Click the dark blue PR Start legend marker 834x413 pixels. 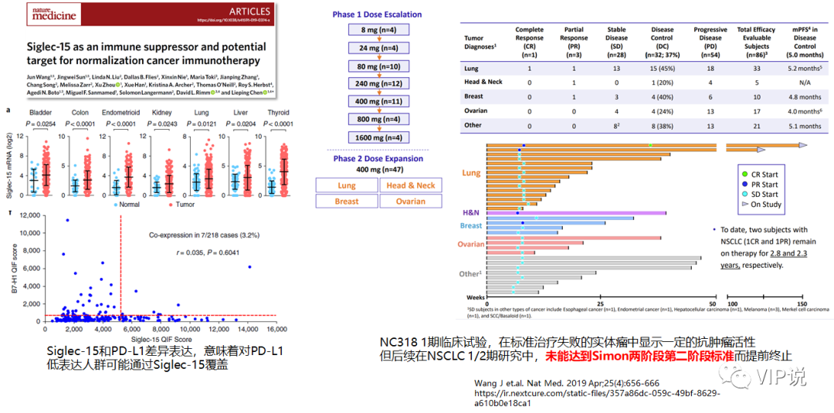tap(745, 184)
